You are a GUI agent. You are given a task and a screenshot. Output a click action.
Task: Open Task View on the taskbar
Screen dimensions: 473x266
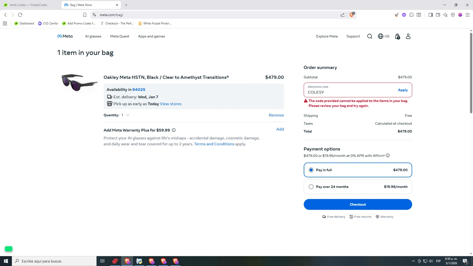(102, 261)
